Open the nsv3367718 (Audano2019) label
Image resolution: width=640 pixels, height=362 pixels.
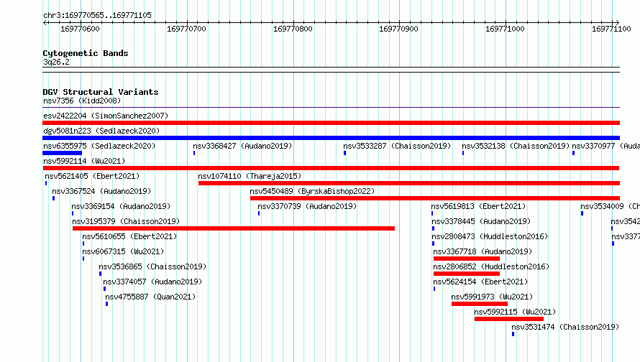click(483, 251)
